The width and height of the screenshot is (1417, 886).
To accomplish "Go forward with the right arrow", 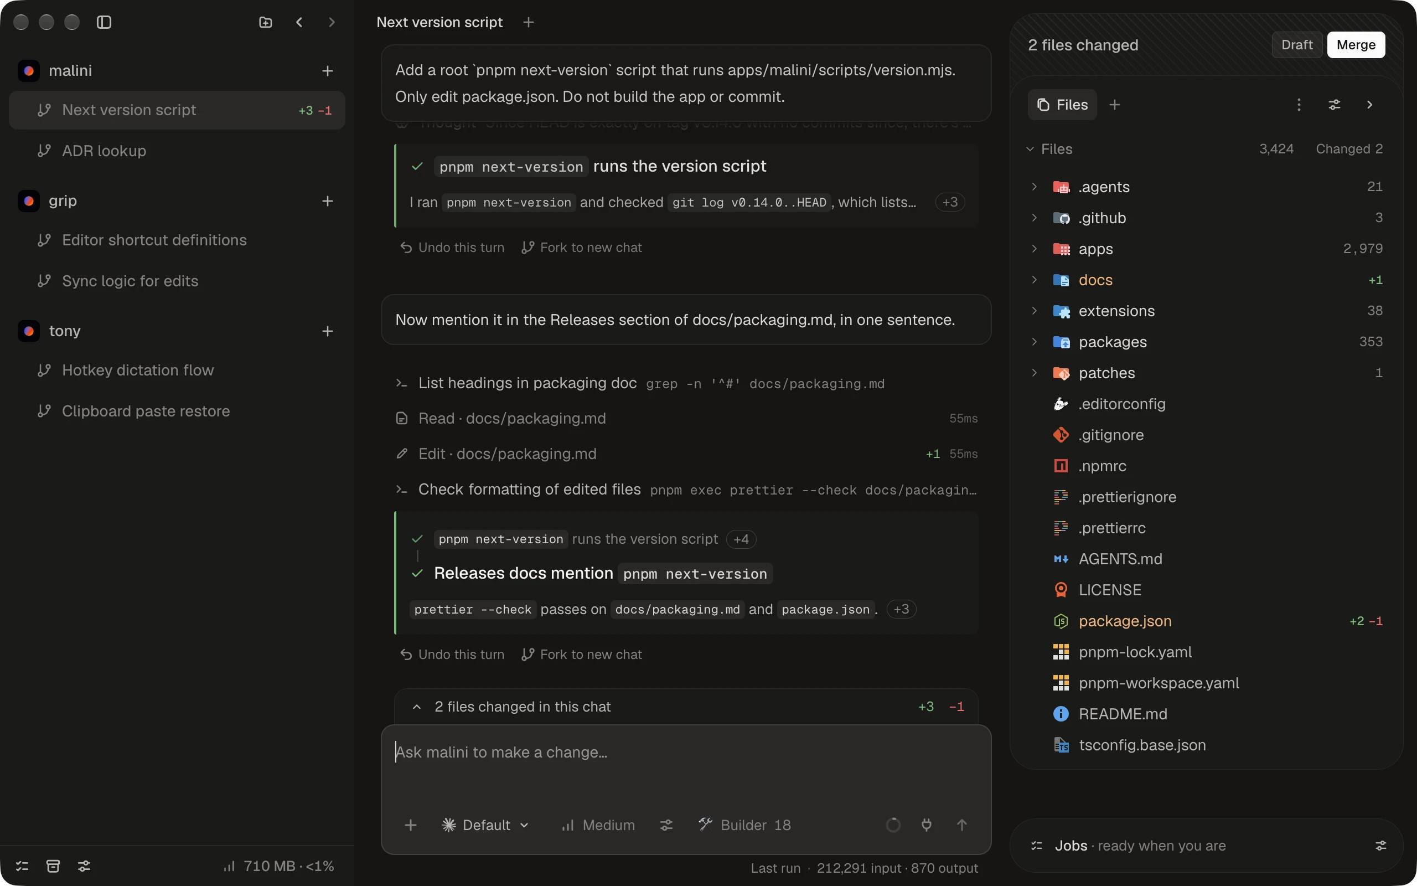I will (x=332, y=22).
